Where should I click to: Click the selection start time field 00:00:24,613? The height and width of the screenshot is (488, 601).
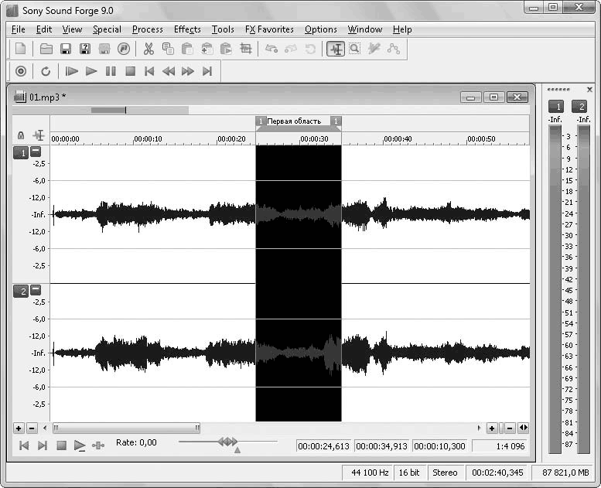pyautogui.click(x=324, y=445)
